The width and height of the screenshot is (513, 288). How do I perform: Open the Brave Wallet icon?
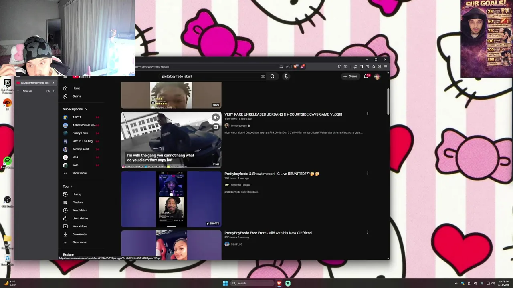(367, 66)
